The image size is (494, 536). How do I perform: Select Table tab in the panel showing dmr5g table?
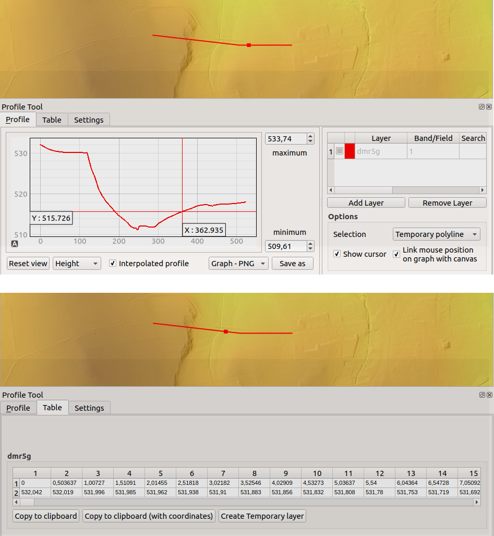52,408
